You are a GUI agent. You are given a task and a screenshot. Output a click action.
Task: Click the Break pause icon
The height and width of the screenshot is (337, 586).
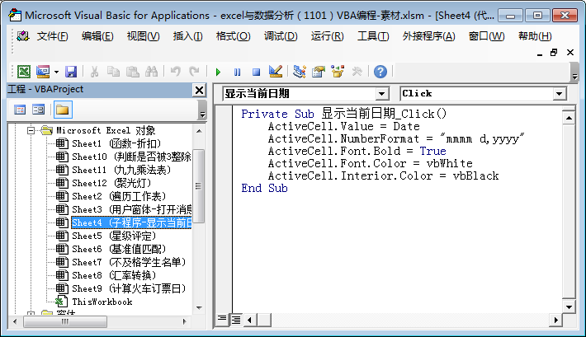[x=238, y=72]
